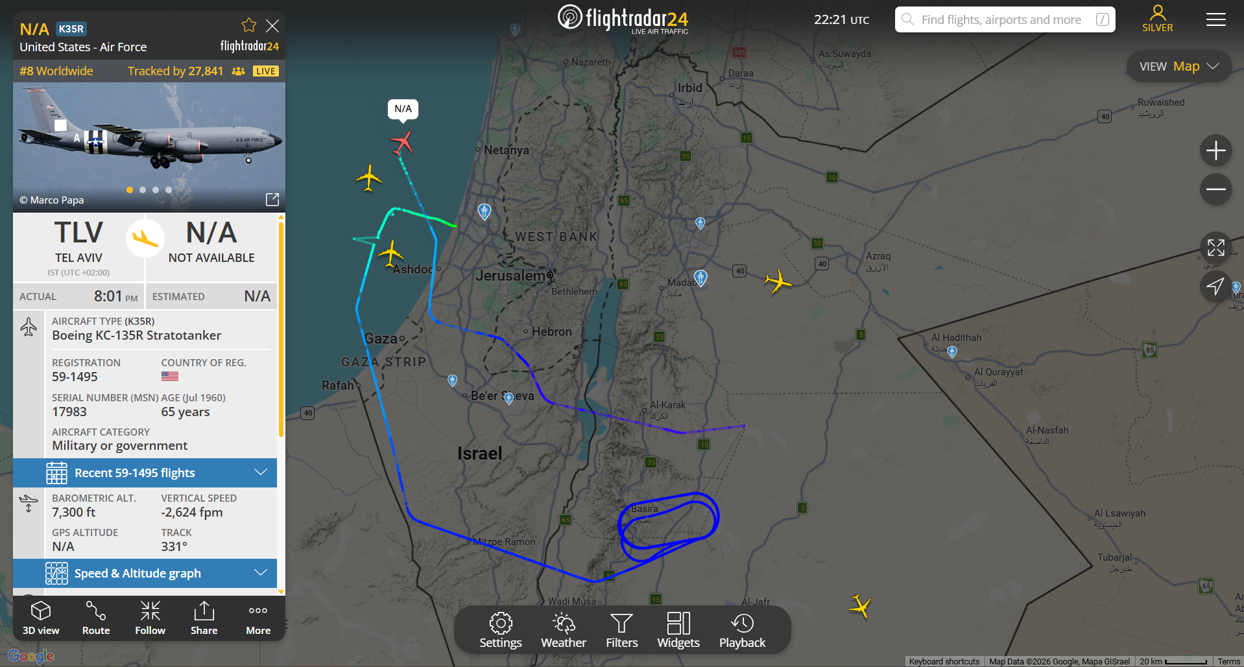
Task: Open More flight options
Action: (x=258, y=618)
